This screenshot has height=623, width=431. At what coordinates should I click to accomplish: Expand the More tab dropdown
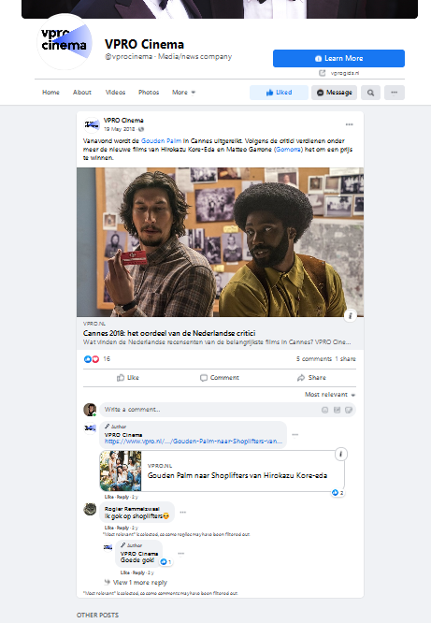pos(183,93)
